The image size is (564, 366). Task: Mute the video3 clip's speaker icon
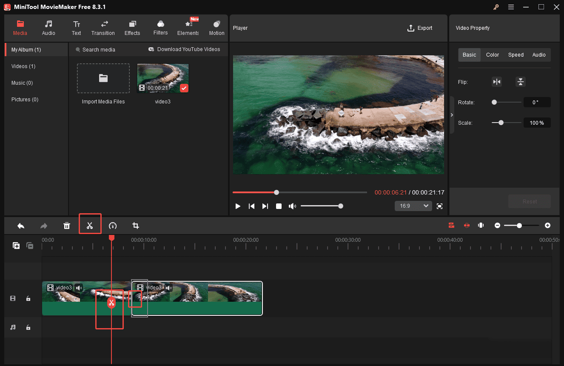(x=79, y=288)
